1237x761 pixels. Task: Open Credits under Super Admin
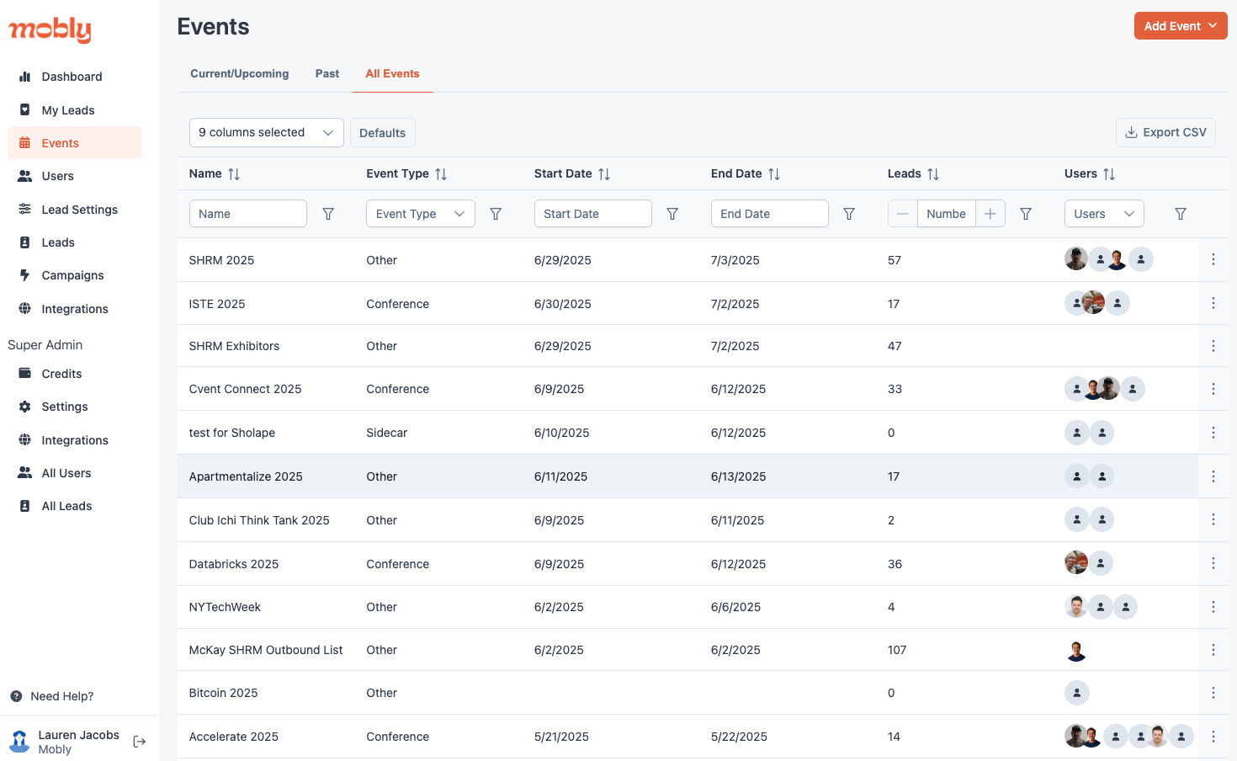pos(75,374)
